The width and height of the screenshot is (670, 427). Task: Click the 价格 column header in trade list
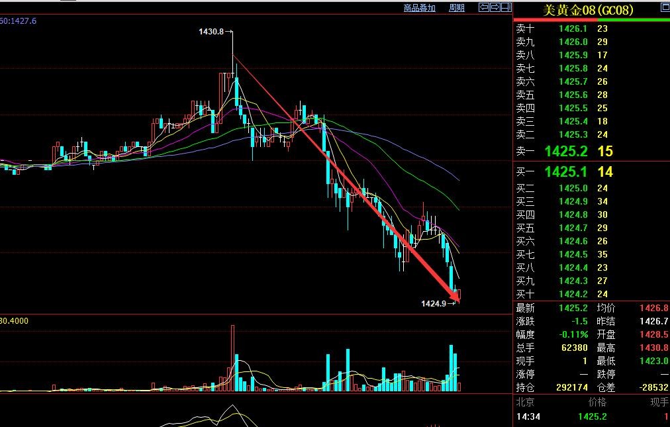[x=597, y=402]
